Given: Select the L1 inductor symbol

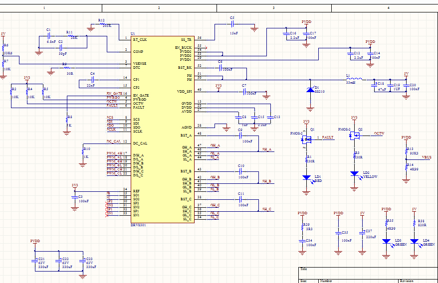Looking at the screenshot, I should click(355, 79).
